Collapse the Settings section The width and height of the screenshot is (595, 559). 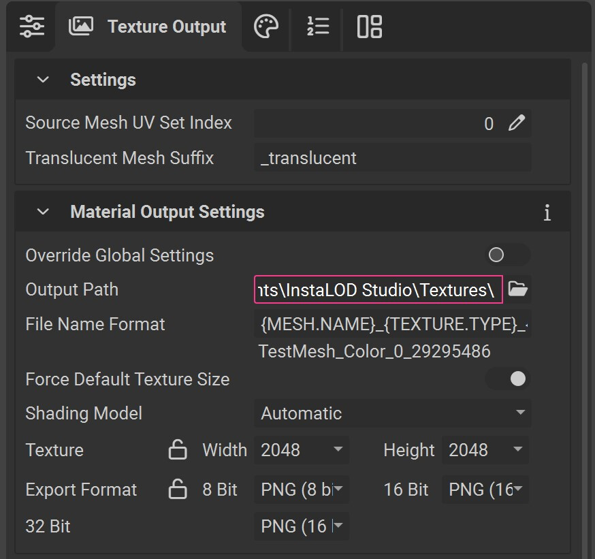43,80
